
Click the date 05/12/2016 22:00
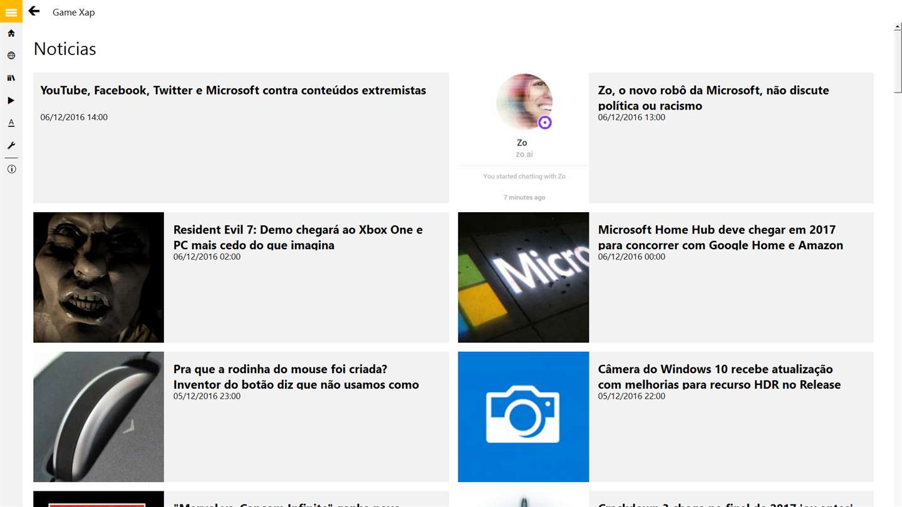click(x=631, y=396)
